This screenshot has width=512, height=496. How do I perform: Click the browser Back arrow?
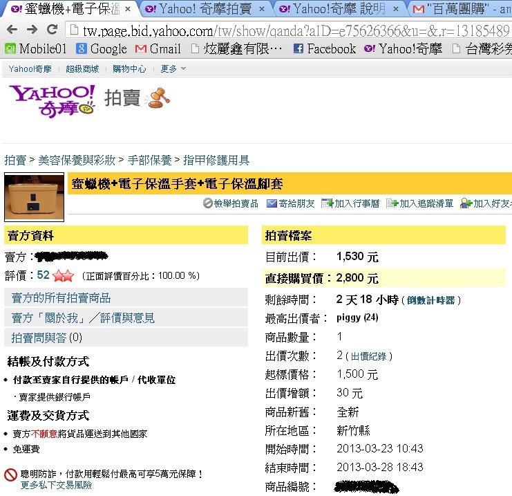tap(12, 30)
